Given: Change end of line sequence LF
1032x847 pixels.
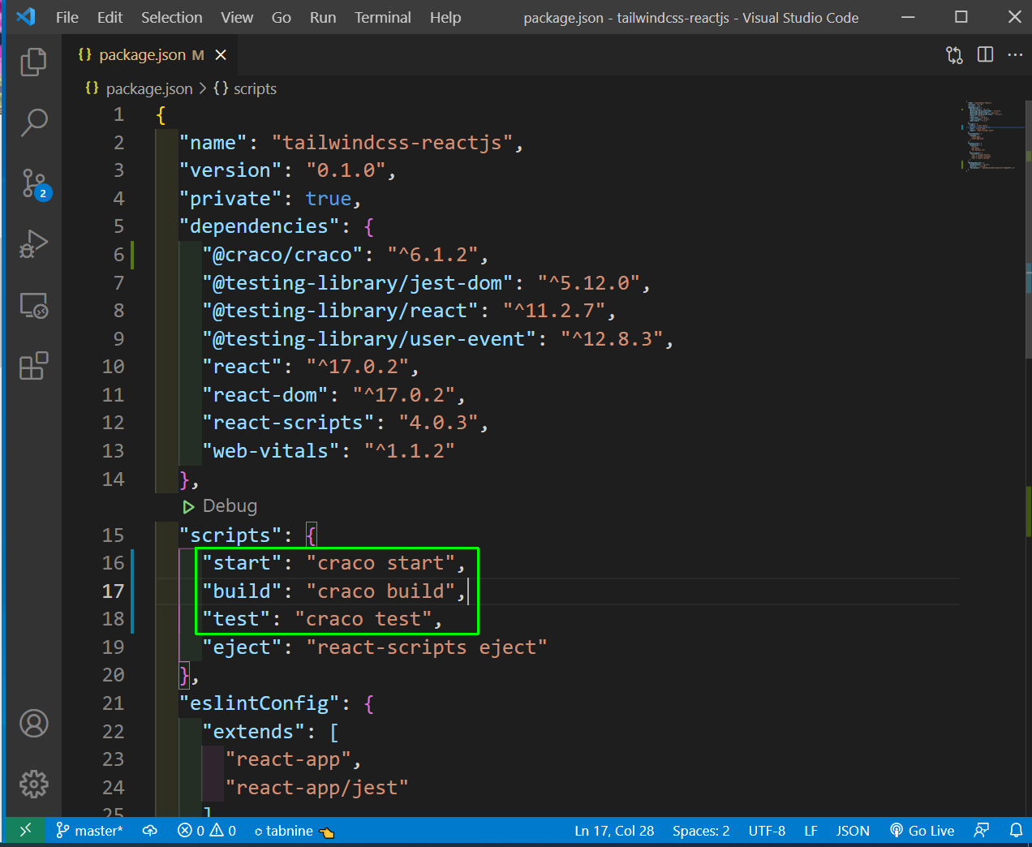Looking at the screenshot, I should click(x=811, y=831).
